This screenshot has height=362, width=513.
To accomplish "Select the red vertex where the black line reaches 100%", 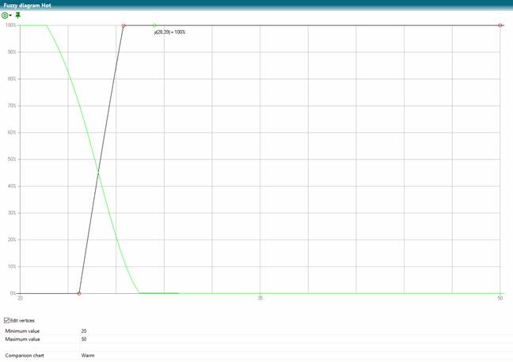I will pyautogui.click(x=123, y=25).
